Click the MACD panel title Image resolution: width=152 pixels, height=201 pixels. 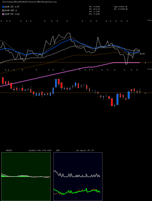(9, 150)
